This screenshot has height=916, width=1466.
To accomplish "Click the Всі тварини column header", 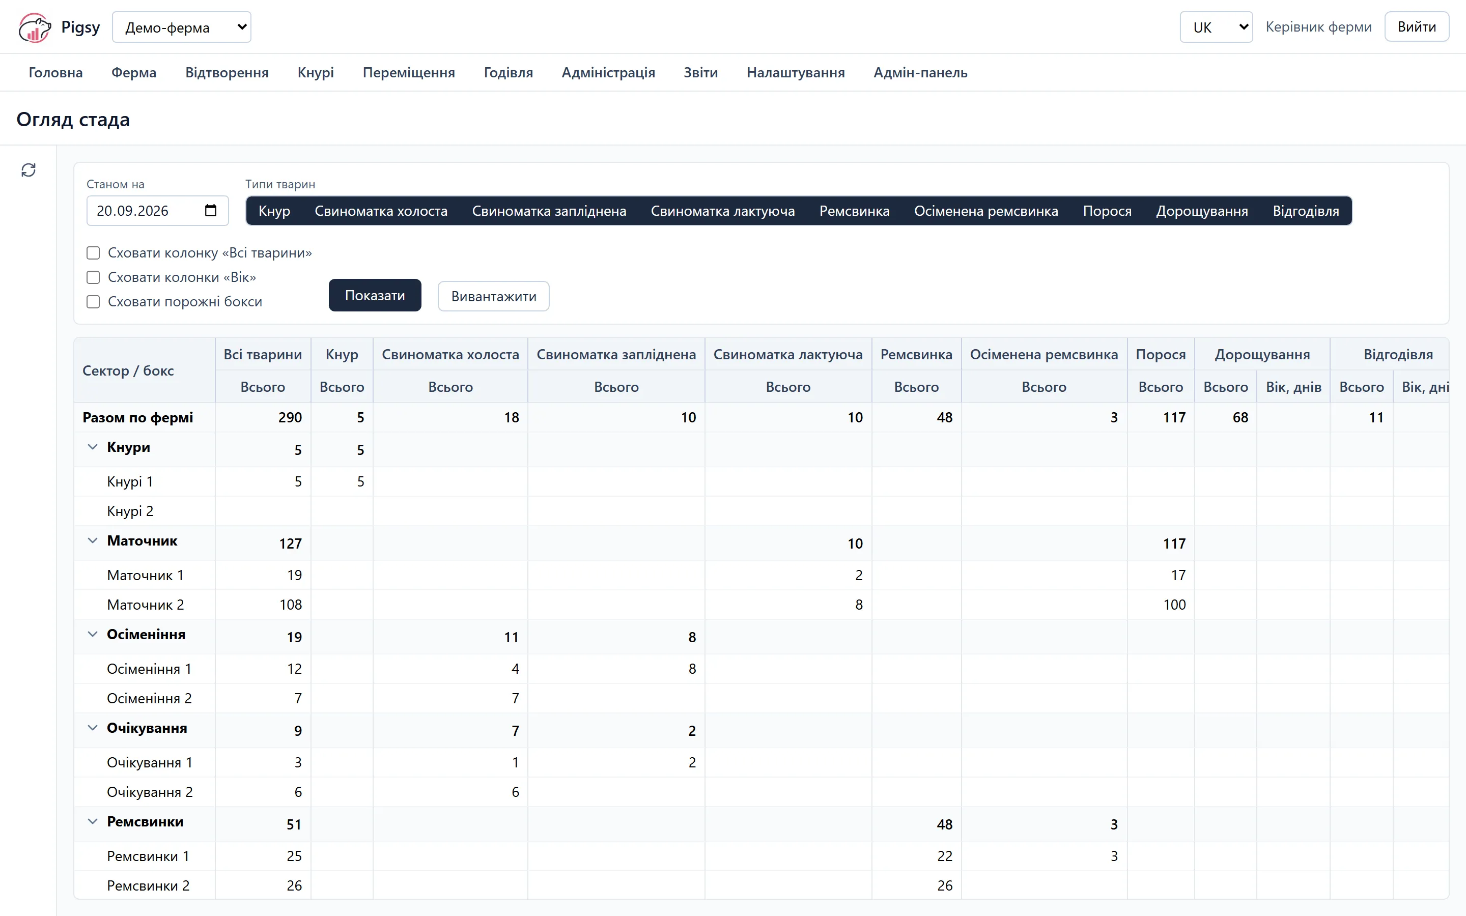I will coord(263,354).
